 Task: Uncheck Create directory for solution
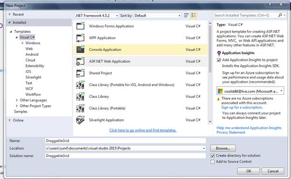coord(213,156)
